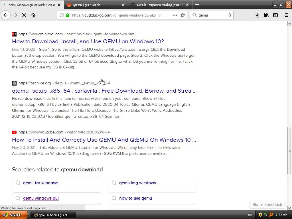Open How to Download, Install QEMU result
This screenshot has height=219, width=292.
tap(88, 41)
